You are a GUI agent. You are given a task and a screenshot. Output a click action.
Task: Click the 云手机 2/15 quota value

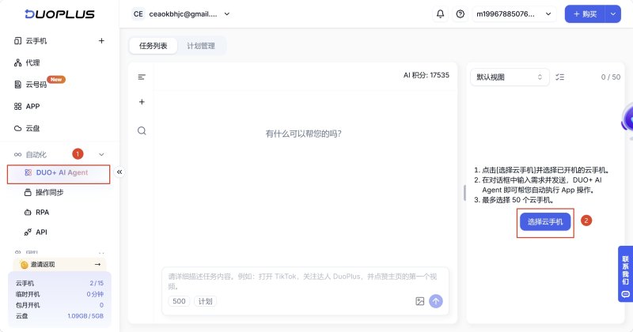(97, 283)
